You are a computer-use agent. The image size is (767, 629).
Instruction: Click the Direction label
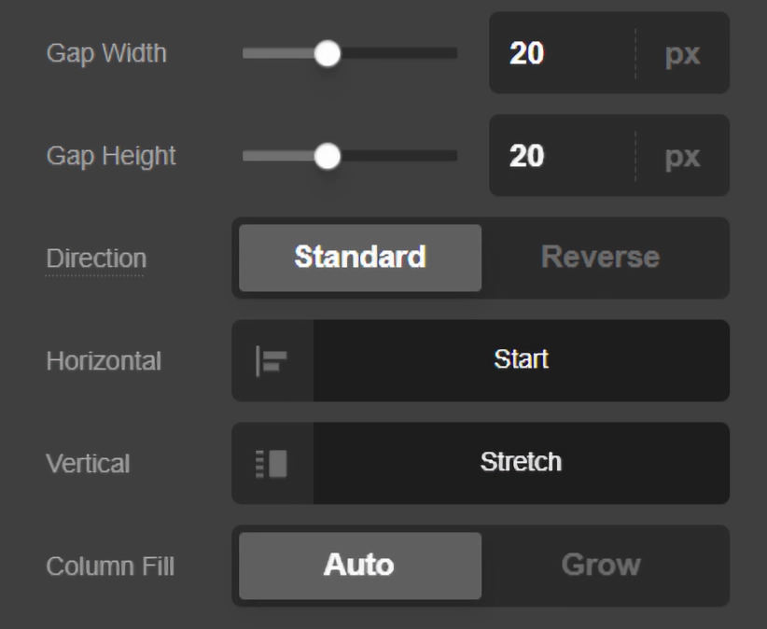coord(96,259)
